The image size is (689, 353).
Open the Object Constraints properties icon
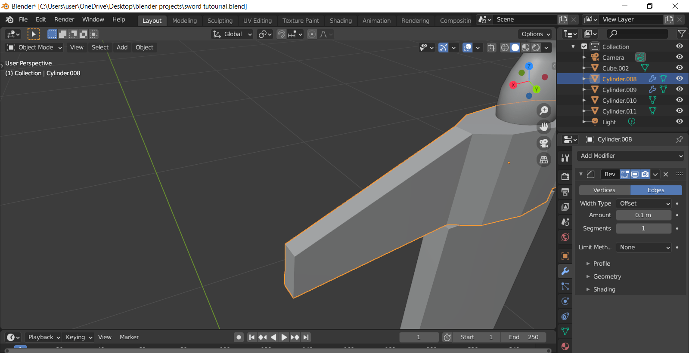pyautogui.click(x=565, y=316)
